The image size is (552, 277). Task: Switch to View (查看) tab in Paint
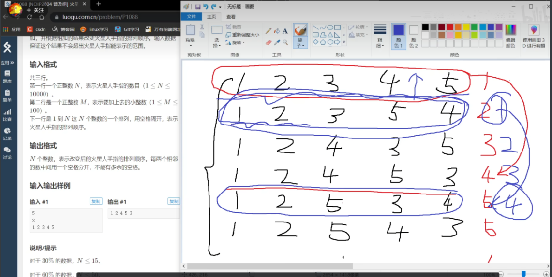click(231, 16)
